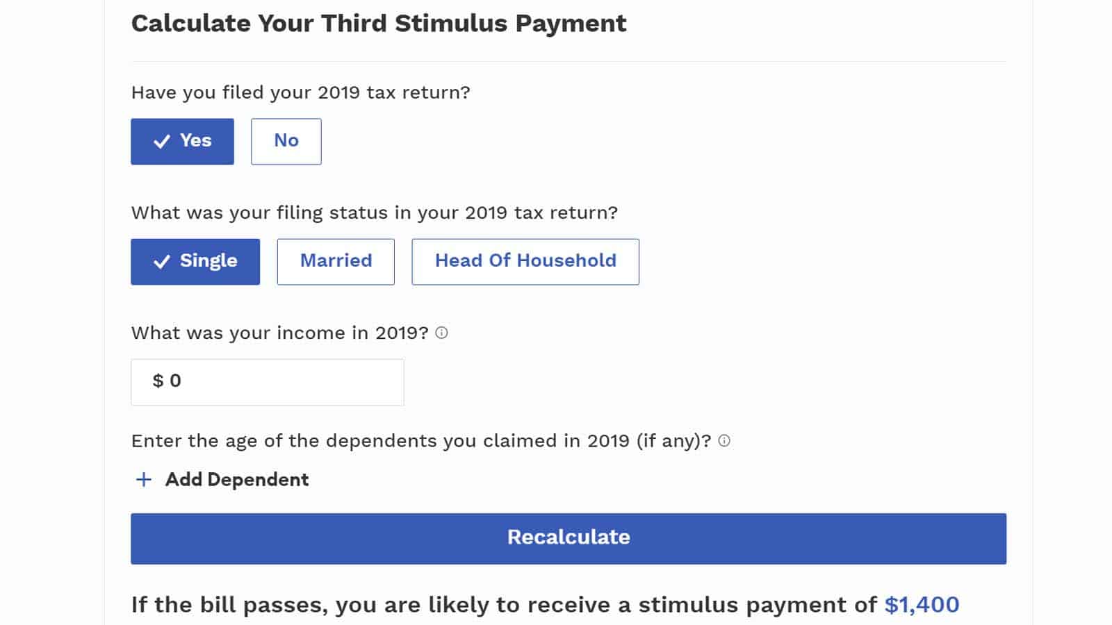This screenshot has height=625, width=1112.
Task: Click the $0 income value to edit it
Action: (x=166, y=381)
